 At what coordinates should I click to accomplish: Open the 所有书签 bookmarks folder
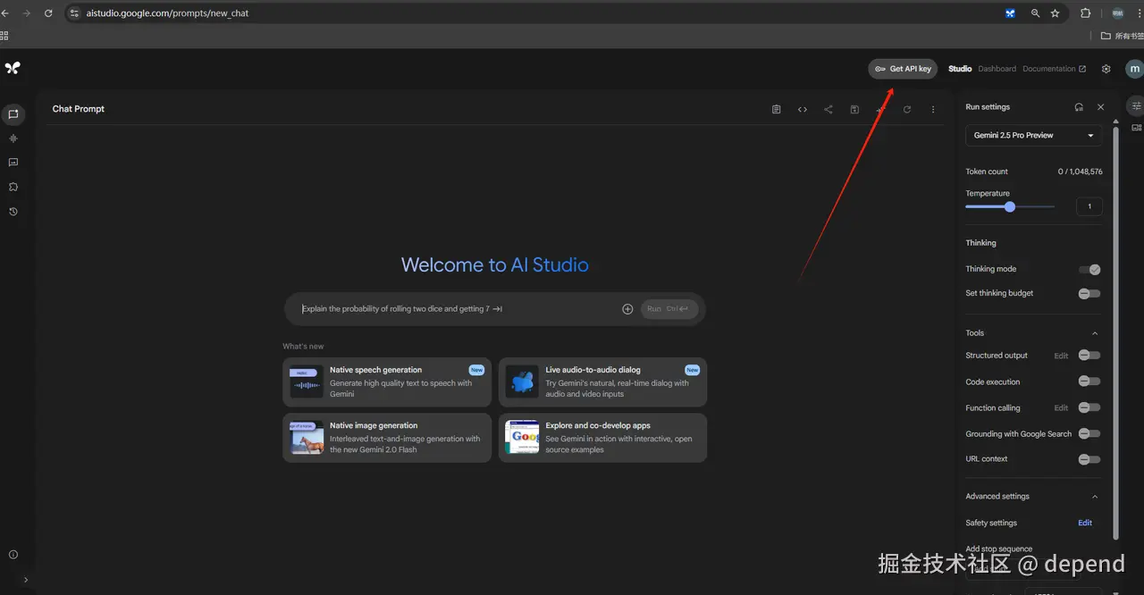[x=1123, y=36]
